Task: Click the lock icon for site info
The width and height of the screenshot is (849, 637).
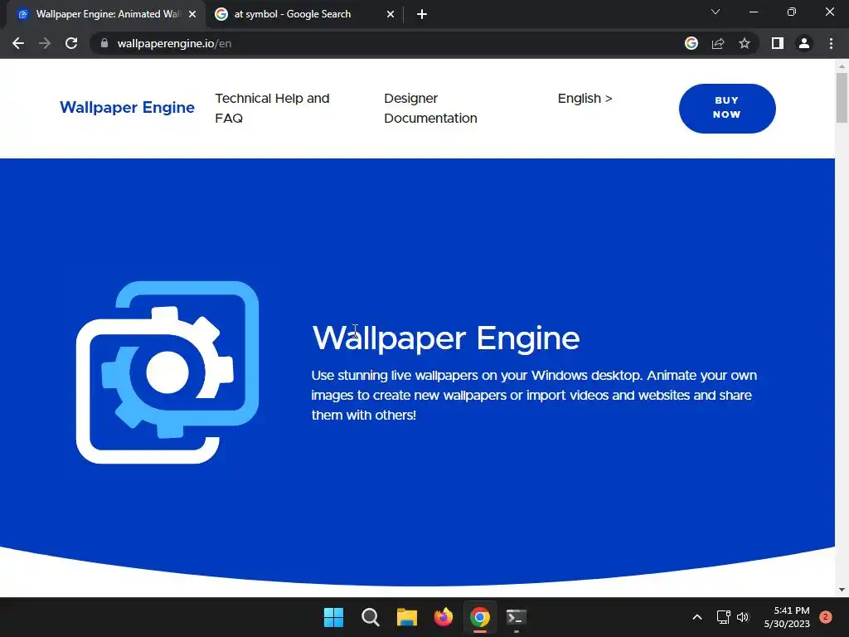Action: [104, 43]
